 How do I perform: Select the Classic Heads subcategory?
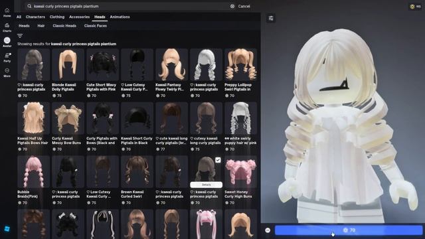[64, 26]
